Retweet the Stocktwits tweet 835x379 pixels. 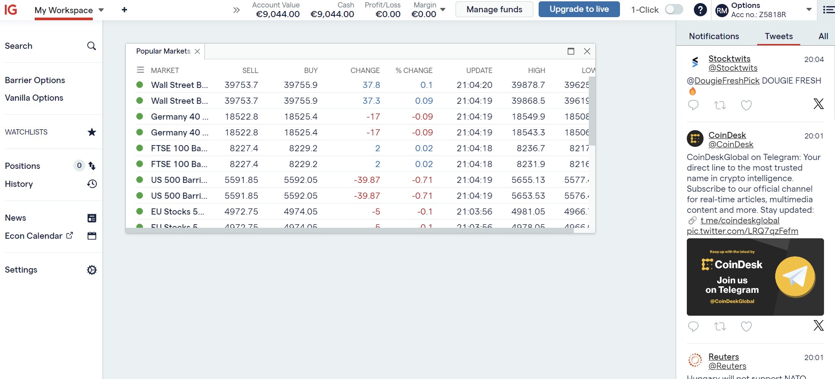pyautogui.click(x=720, y=105)
